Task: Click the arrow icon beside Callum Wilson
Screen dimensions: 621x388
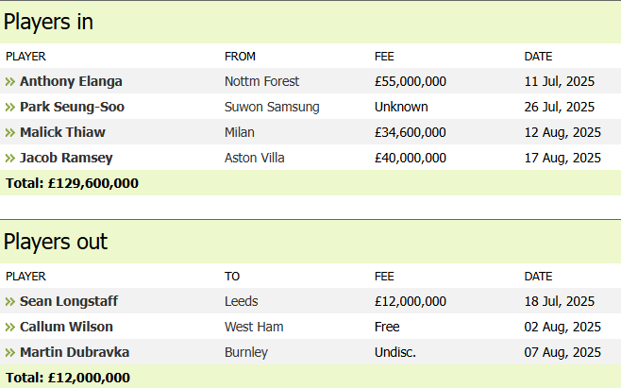Action: 10,327
